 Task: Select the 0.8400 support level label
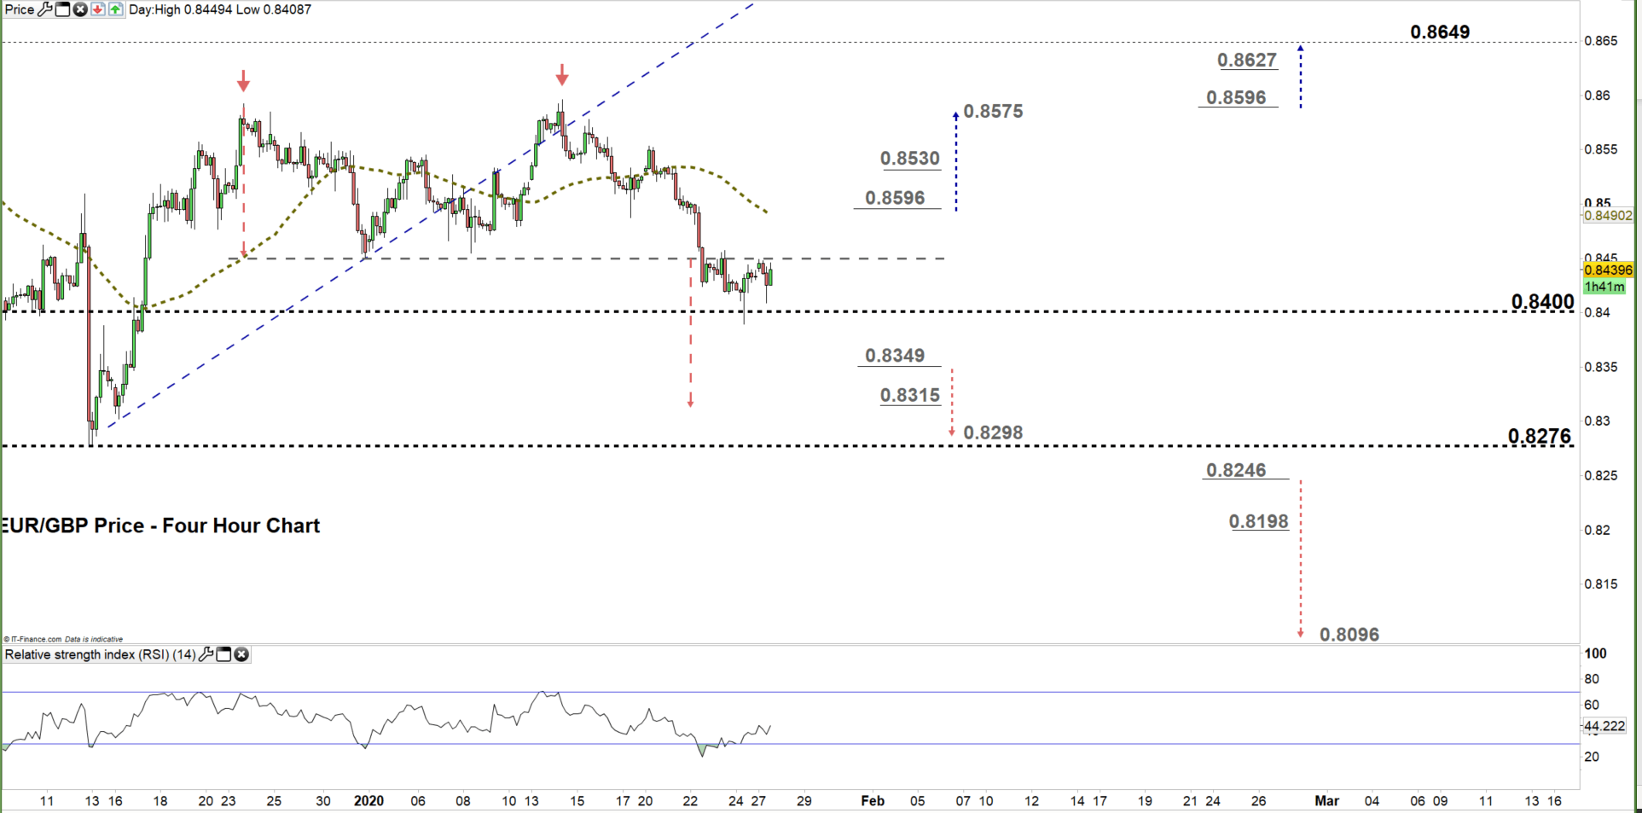1542,301
